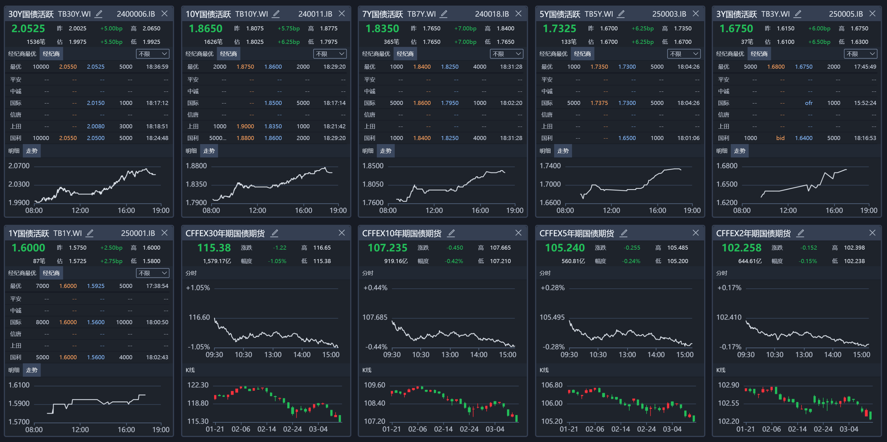
Task: Open 不限 dropdown in 5Y panel
Action: point(683,54)
